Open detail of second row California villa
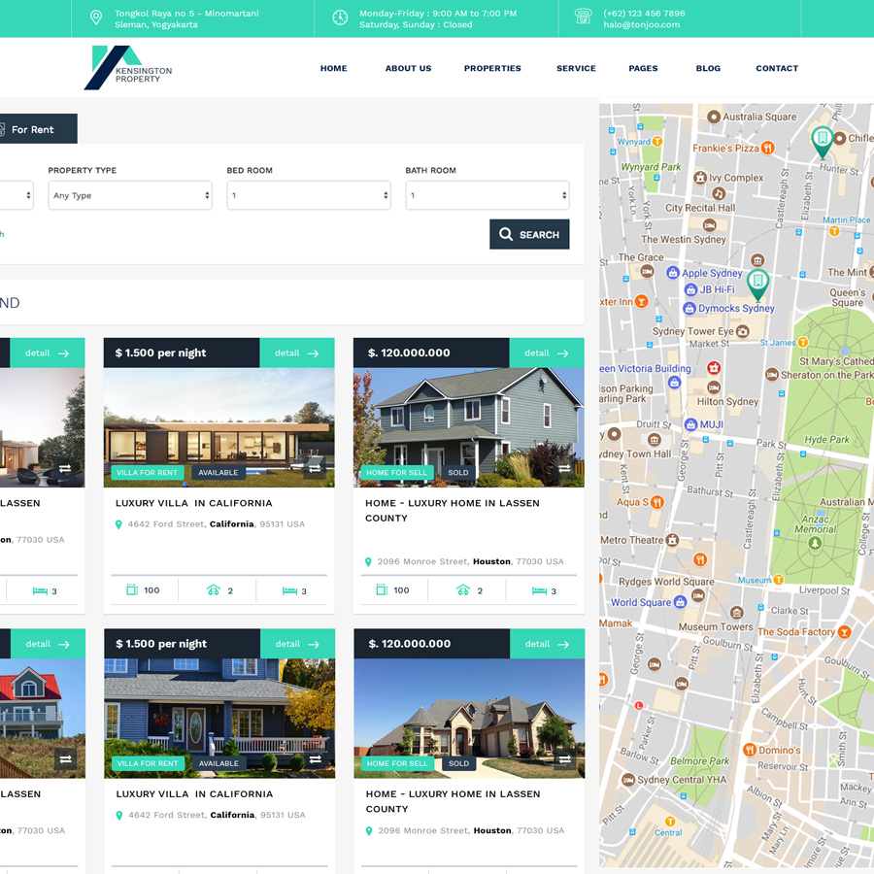 coord(297,644)
